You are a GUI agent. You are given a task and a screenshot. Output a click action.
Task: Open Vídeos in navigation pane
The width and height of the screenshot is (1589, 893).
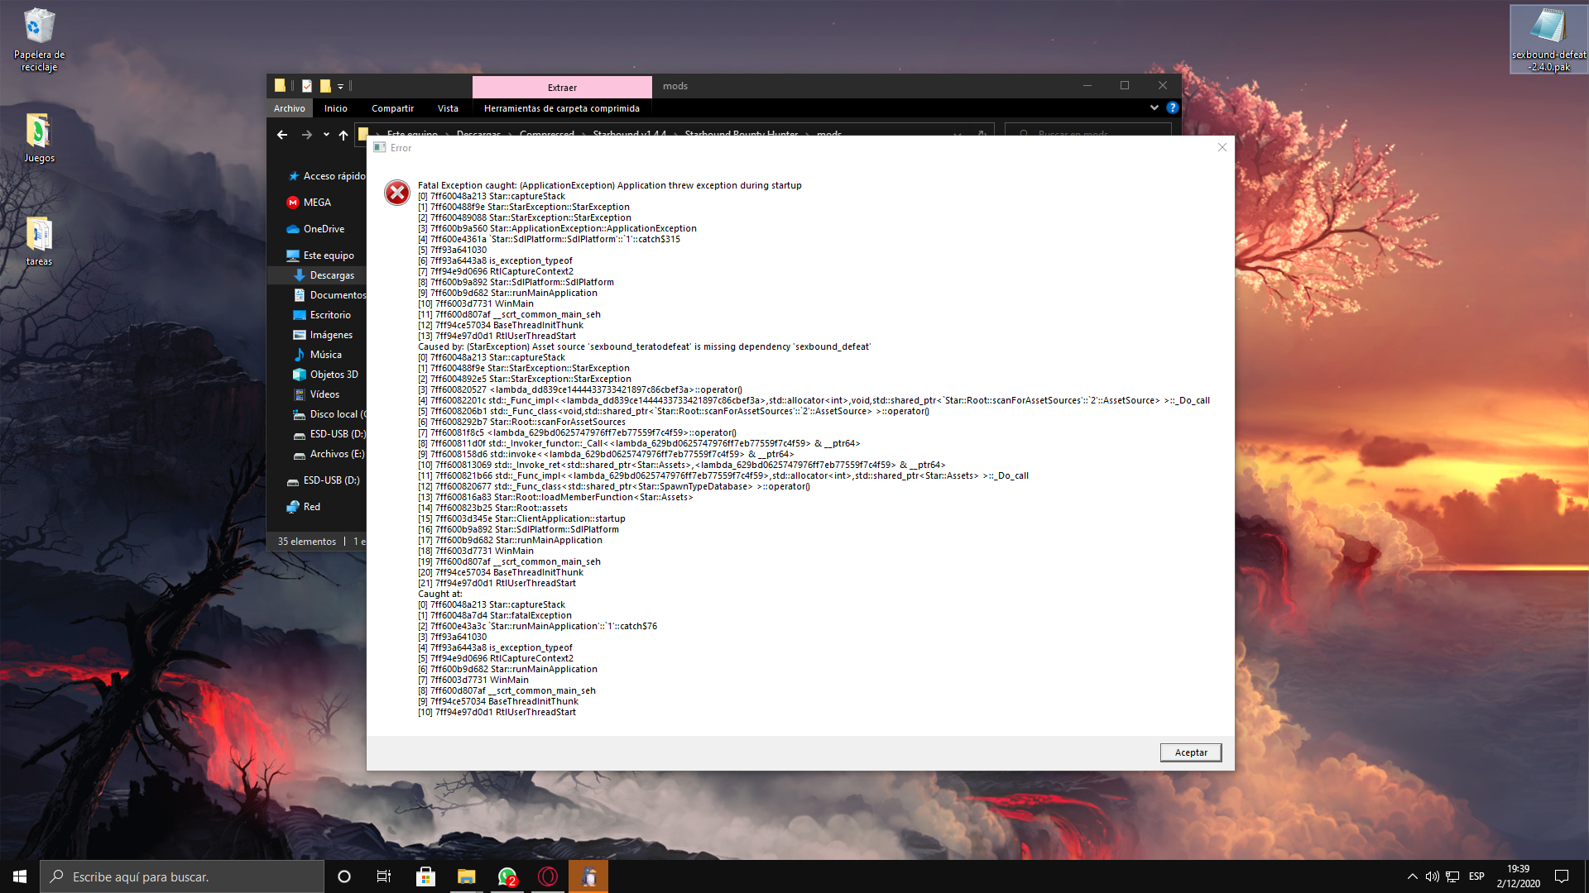pyautogui.click(x=316, y=394)
